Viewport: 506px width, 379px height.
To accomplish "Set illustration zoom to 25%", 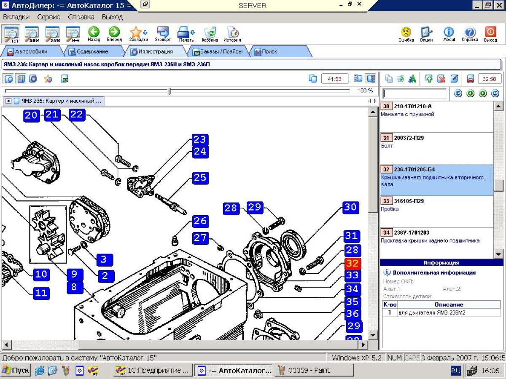I will click(x=53, y=34).
